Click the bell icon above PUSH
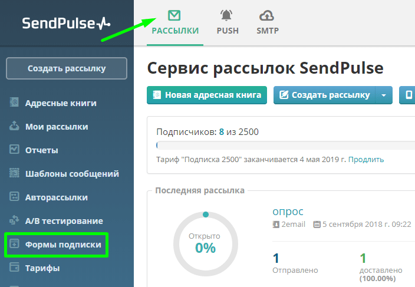 tap(226, 15)
